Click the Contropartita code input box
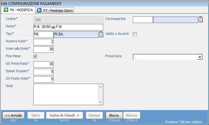This screenshot has height=125, width=209. 143,20
